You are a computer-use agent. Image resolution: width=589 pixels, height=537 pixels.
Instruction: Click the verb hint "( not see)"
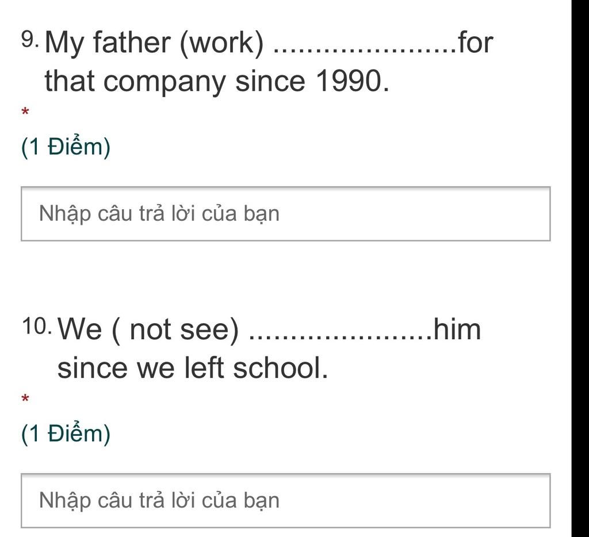pos(175,329)
